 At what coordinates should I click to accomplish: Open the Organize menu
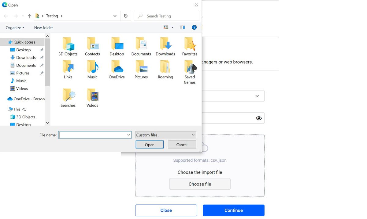[x=15, y=27]
